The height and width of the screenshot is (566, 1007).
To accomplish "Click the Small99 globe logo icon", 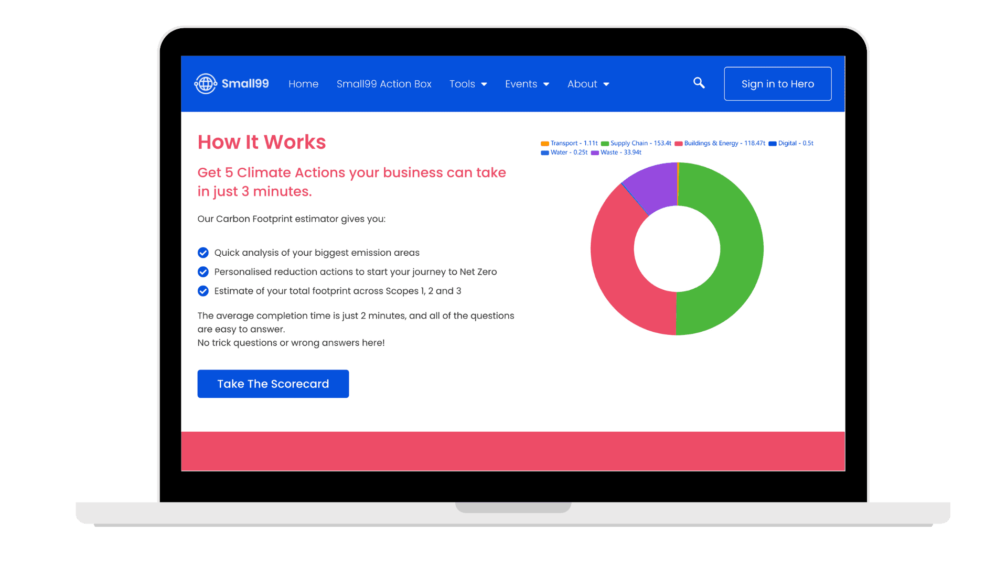I will tap(203, 84).
